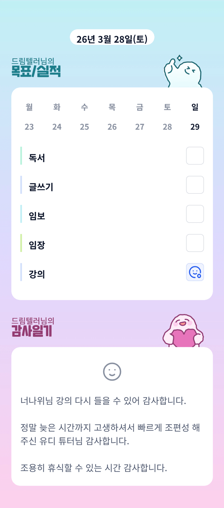Click the 강의 goal label
Screen dimensions: 224x508
pos(37,274)
